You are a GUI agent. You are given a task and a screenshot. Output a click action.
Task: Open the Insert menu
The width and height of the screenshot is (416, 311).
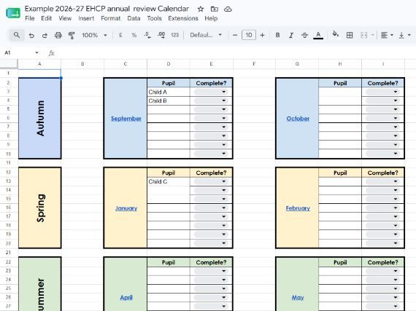86,18
